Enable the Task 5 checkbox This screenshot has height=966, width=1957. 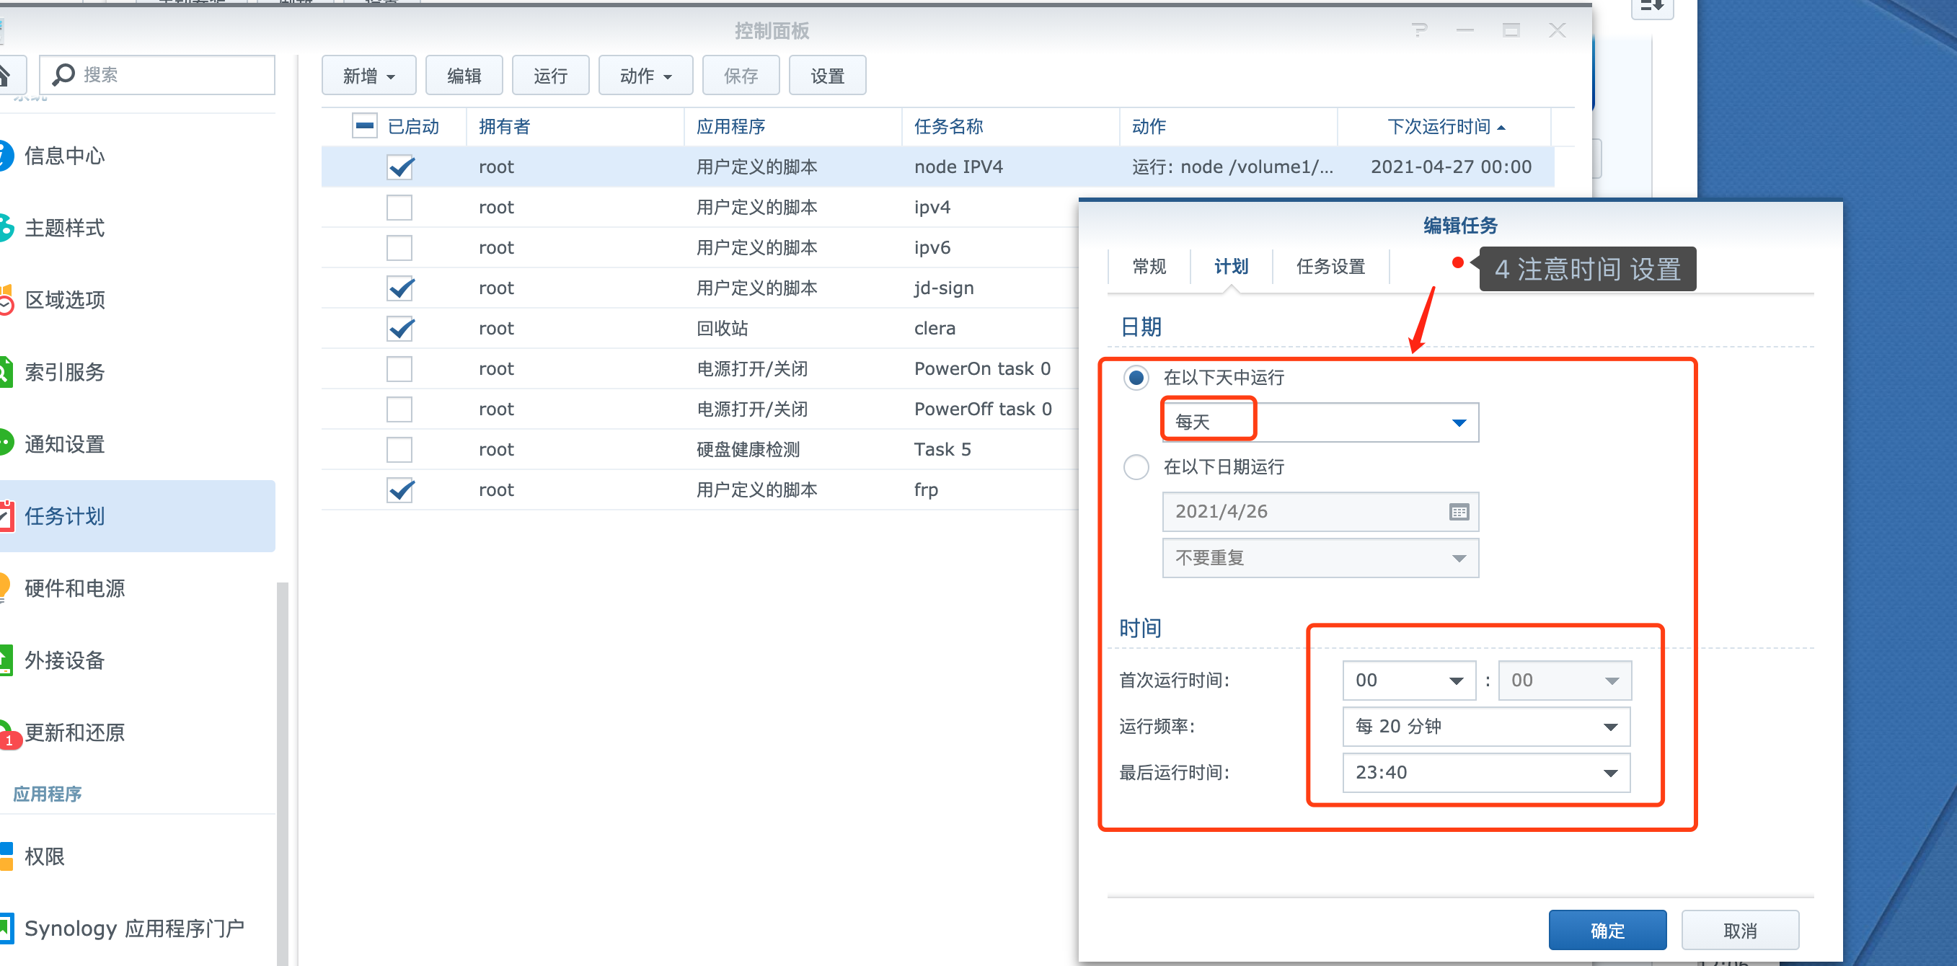399,450
